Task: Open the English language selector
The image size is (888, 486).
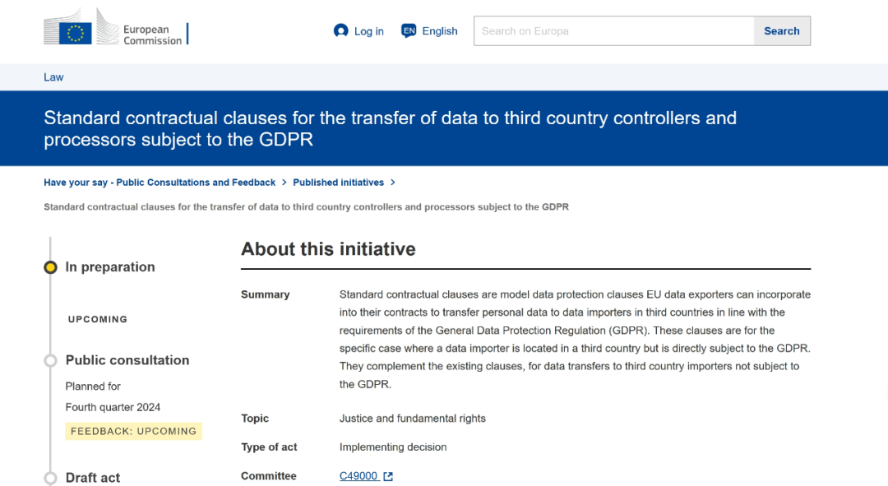Action: pos(440,31)
